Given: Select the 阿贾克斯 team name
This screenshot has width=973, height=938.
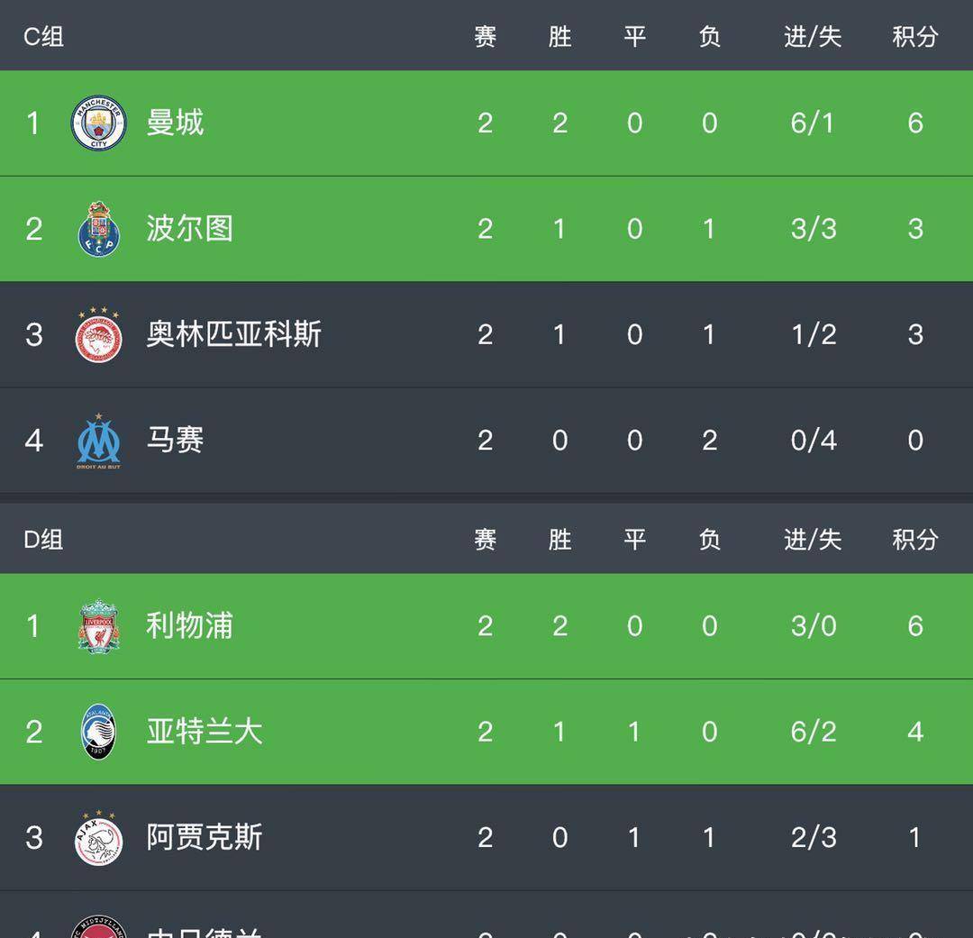Looking at the screenshot, I should 205,837.
